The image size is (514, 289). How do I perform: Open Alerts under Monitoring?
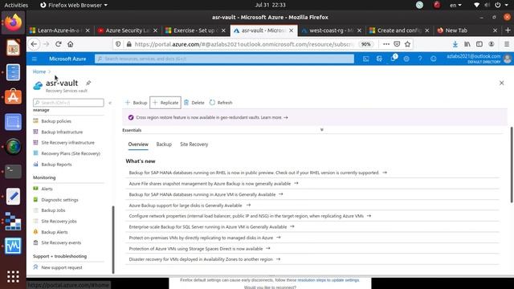pos(47,189)
